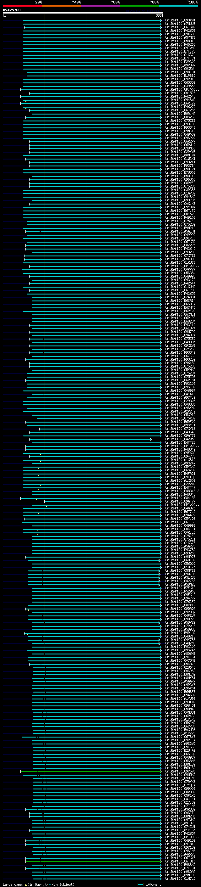The height and width of the screenshot is (887, 201).
Task: Select the UniRef100_O65352 label
Action: pos(180,83)
